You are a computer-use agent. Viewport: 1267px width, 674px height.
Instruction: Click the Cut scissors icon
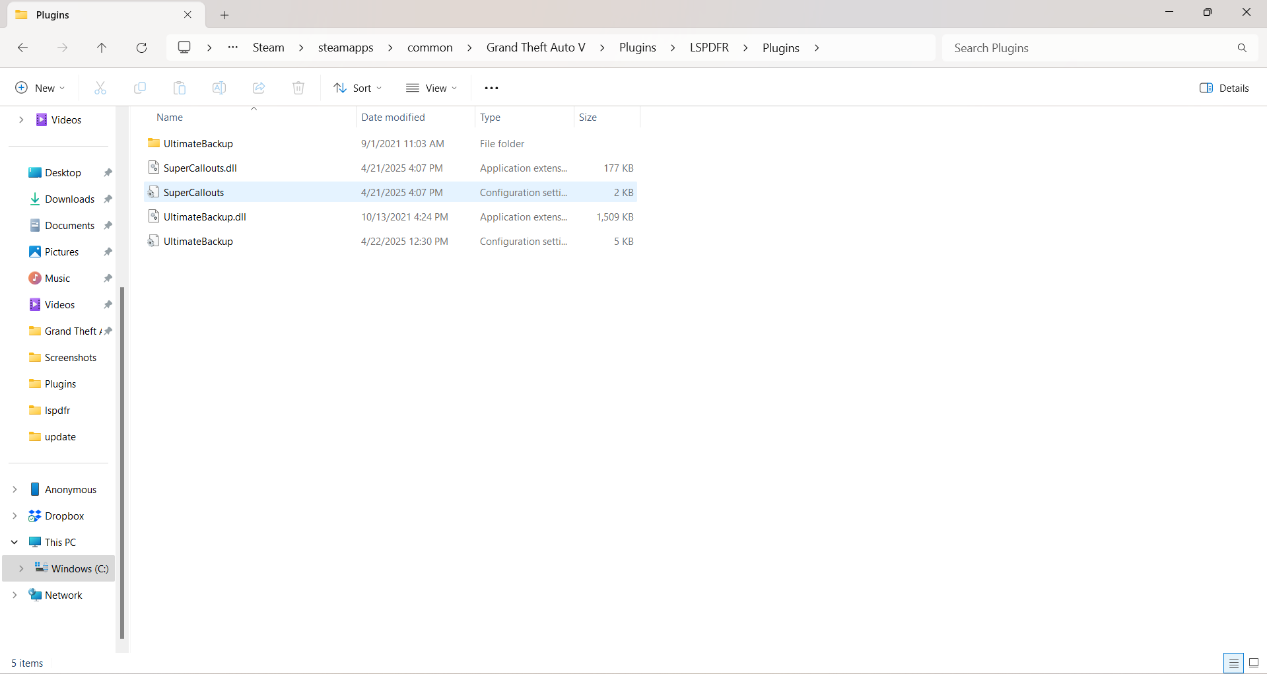tap(100, 88)
